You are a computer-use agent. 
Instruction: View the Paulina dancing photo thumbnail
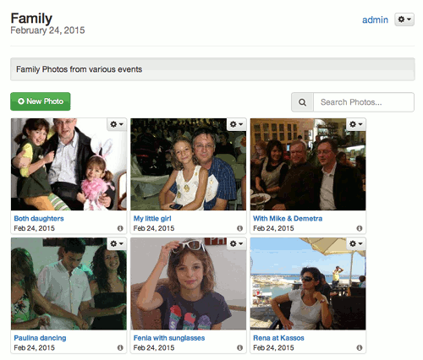(x=69, y=284)
